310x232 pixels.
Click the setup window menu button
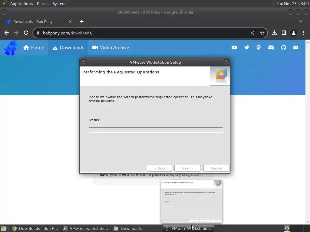(x=84, y=62)
